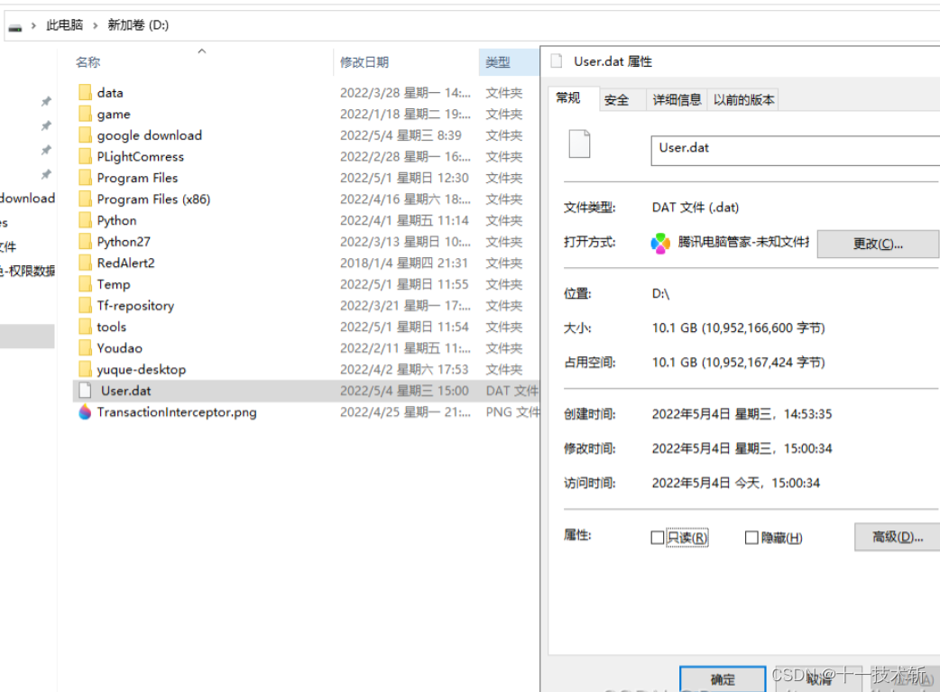Expand the chevron before 此电脑 in address bar
This screenshot has height=692, width=940.
[x=33, y=25]
